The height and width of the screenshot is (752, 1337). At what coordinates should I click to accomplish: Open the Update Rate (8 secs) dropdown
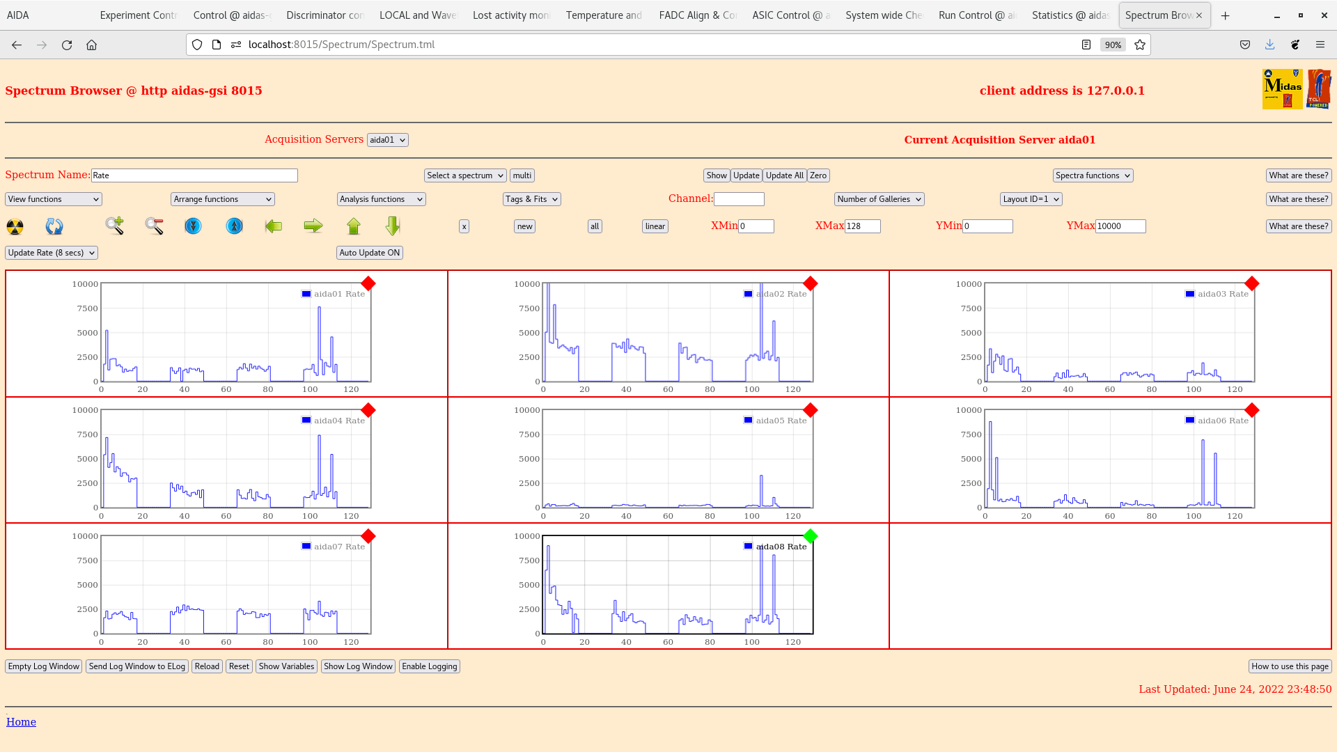52,253
